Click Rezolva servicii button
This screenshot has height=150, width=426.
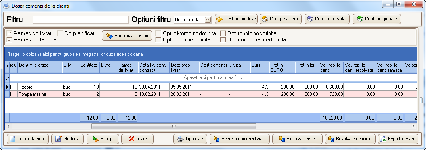(x=297, y=139)
